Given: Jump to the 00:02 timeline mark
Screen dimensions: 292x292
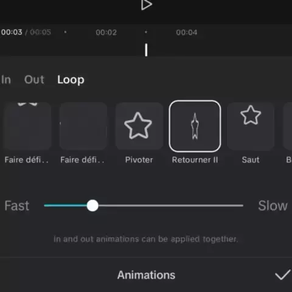Looking at the screenshot, I should click(x=106, y=32).
